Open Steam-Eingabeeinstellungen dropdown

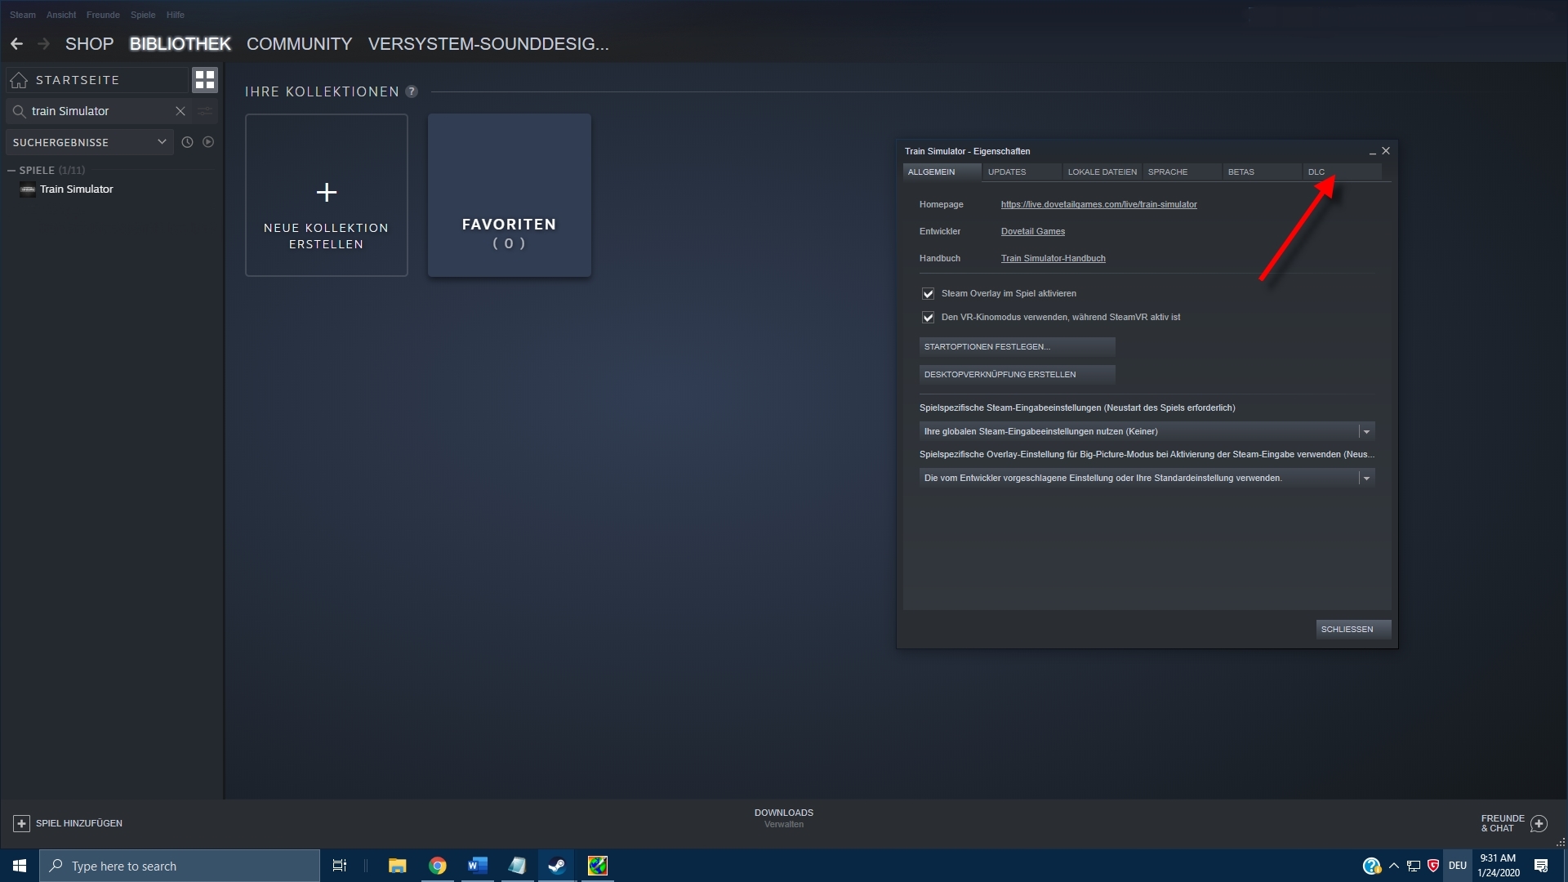coord(1147,432)
